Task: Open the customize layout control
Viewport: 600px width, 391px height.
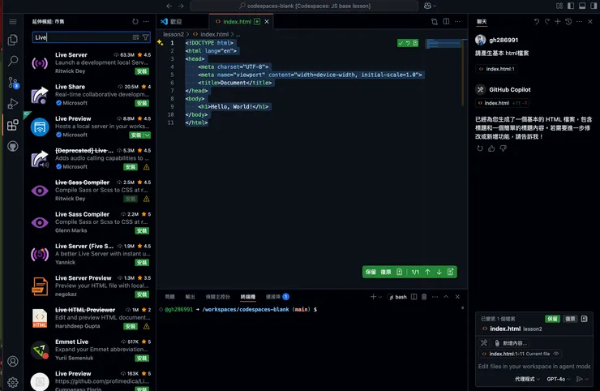Action: click(x=559, y=6)
